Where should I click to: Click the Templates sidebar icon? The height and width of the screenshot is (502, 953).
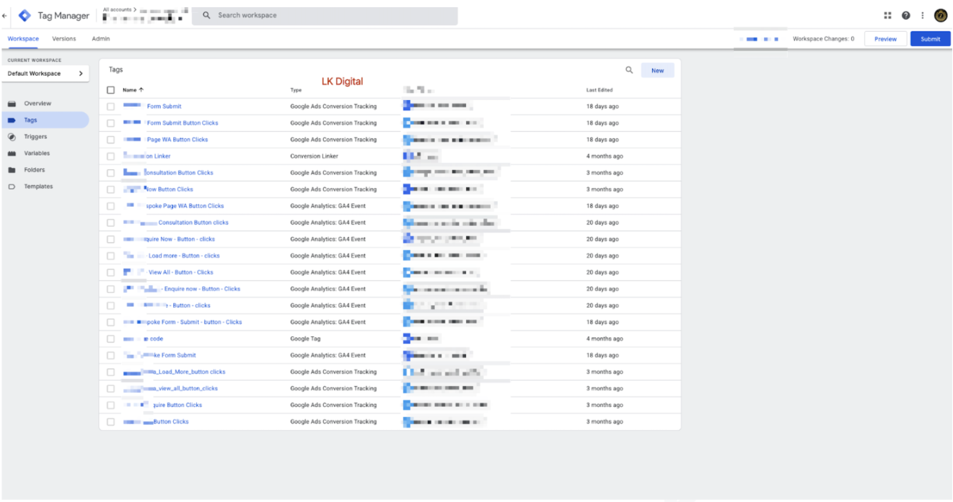tap(12, 187)
